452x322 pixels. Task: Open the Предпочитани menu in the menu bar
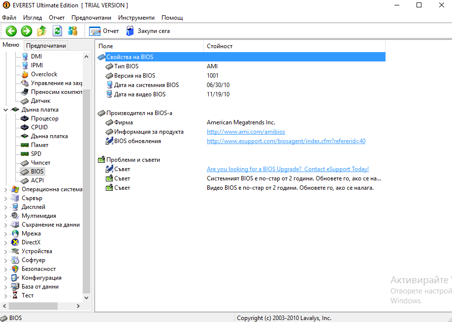coord(91,18)
